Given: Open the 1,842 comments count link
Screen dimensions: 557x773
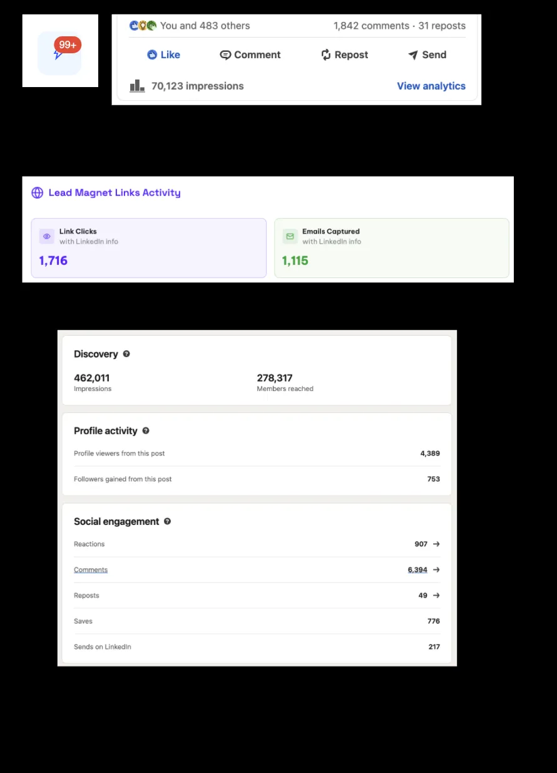Looking at the screenshot, I should pyautogui.click(x=370, y=26).
